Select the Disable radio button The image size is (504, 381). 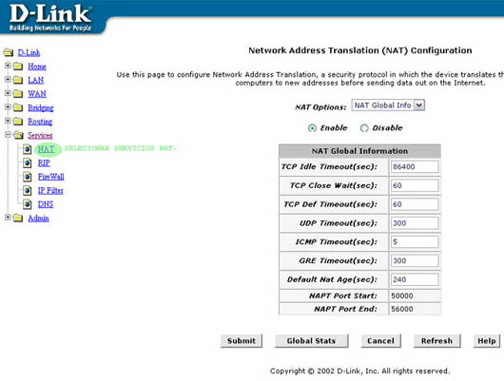[x=364, y=128]
